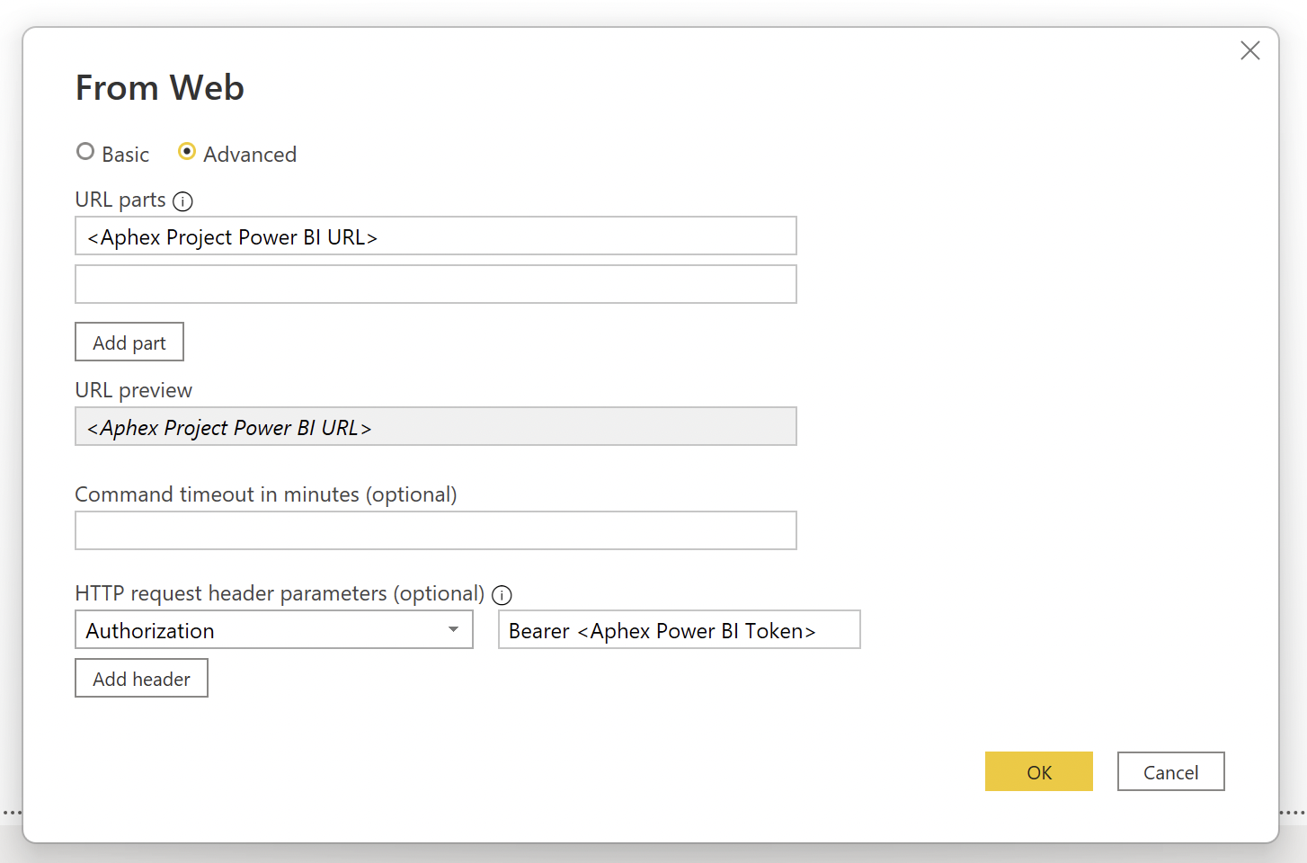Image resolution: width=1307 pixels, height=863 pixels.
Task: Focus the Command timeout in minutes field
Action: [x=435, y=531]
